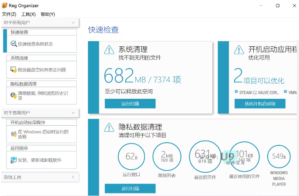Click the 最近的文件 label
This screenshot has height=196, width=299.
click(205, 177)
